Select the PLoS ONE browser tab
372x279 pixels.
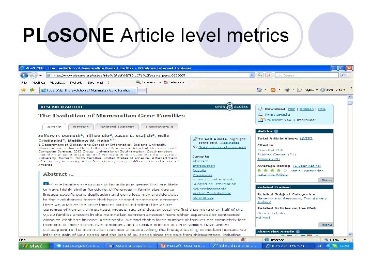point(88,90)
